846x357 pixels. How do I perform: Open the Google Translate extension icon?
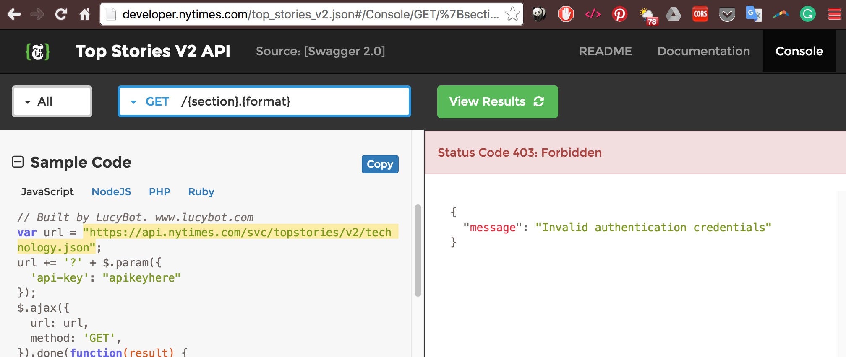click(x=754, y=14)
